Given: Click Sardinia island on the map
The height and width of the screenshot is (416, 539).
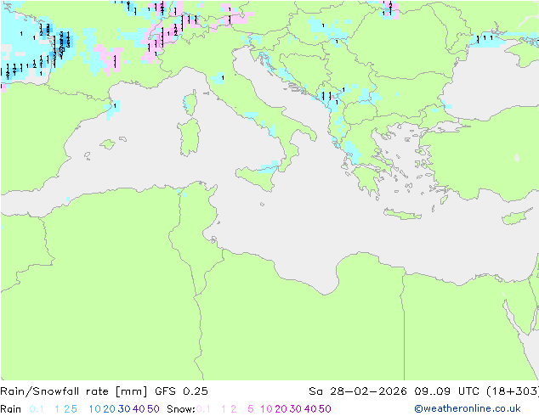Looking at the screenshot, I should [190, 138].
